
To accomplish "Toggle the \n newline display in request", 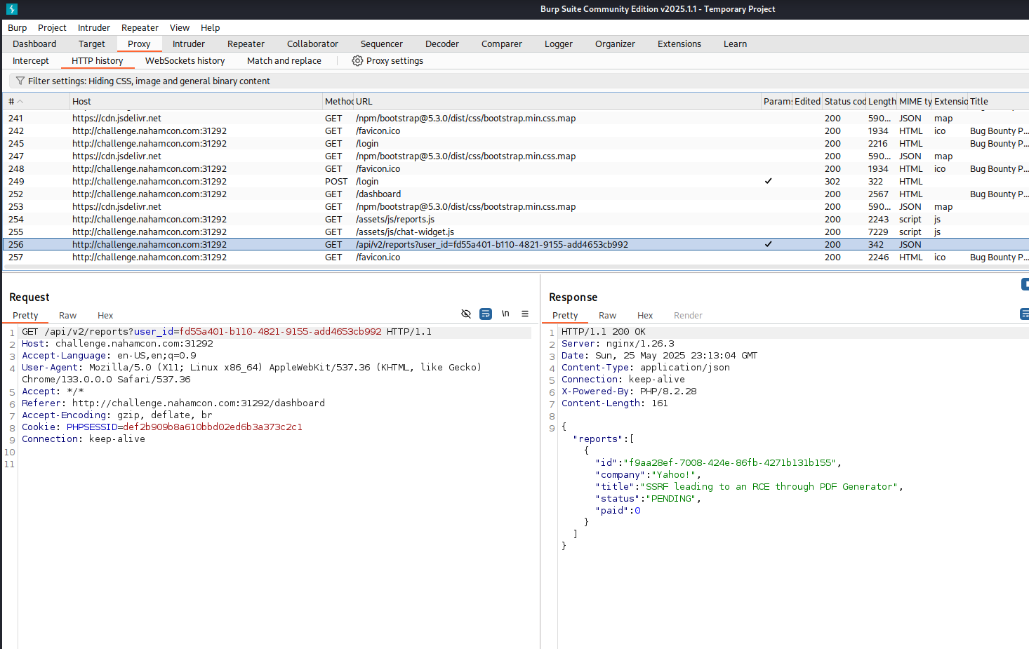I will 505,314.
